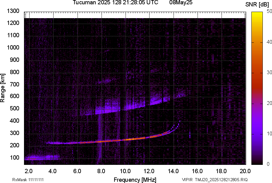Click the colorbar tick label '20'
Viewport: 272px width, 183px height.
click(269, 103)
